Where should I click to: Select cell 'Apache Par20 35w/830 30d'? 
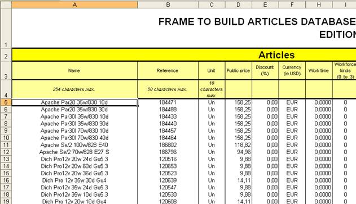tap(74, 110)
